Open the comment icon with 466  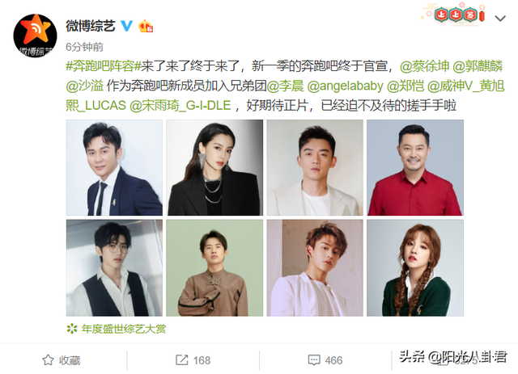pyautogui.click(x=314, y=360)
